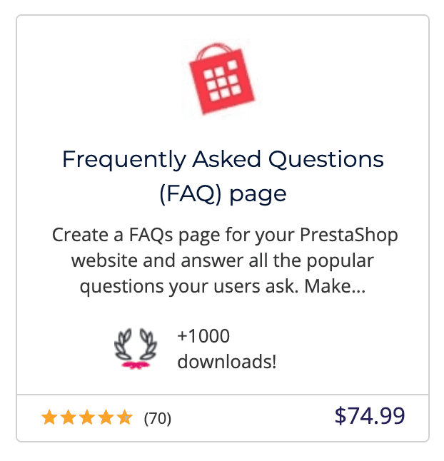Click the "website and answer all the popular" line
Viewport: 444px width, 461px height.
click(222, 260)
